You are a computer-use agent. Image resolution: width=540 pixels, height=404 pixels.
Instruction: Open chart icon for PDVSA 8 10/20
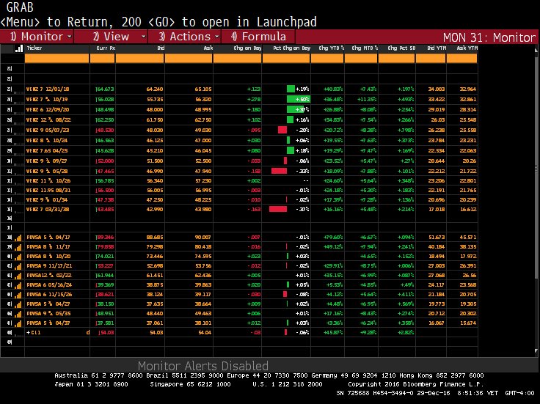click(18, 257)
